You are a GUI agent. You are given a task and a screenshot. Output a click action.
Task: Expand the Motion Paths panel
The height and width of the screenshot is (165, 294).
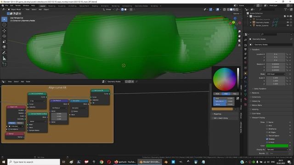coord(256,105)
